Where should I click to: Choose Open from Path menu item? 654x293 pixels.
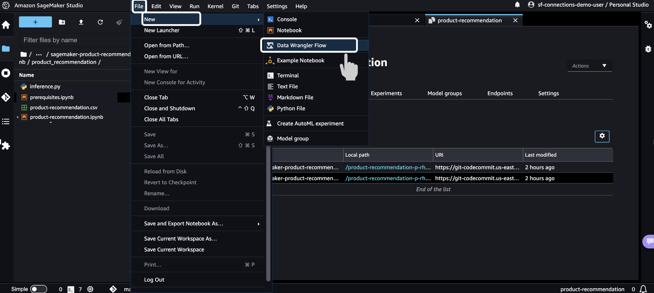coord(198,46)
